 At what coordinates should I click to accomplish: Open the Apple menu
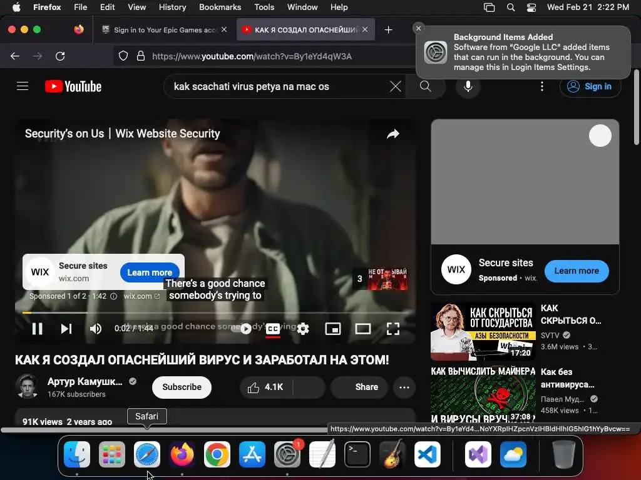[x=16, y=7]
